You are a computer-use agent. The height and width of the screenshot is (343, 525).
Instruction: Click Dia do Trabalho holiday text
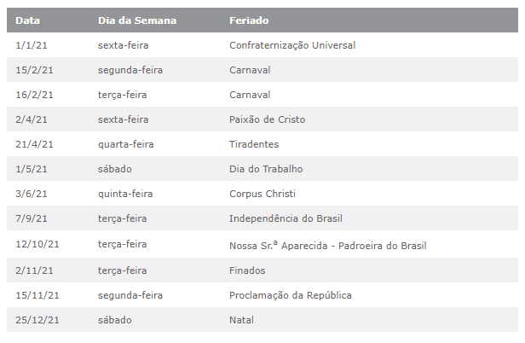(266, 169)
